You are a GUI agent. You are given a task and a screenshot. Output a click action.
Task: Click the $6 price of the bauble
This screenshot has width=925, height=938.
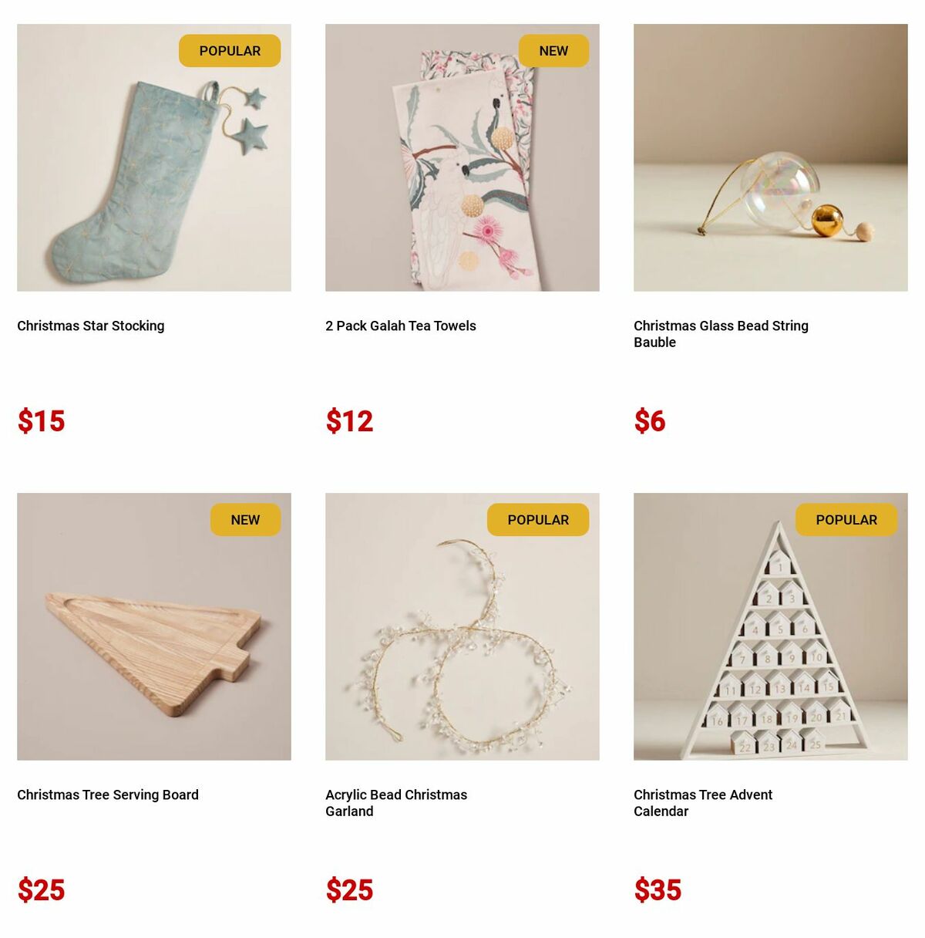(650, 421)
